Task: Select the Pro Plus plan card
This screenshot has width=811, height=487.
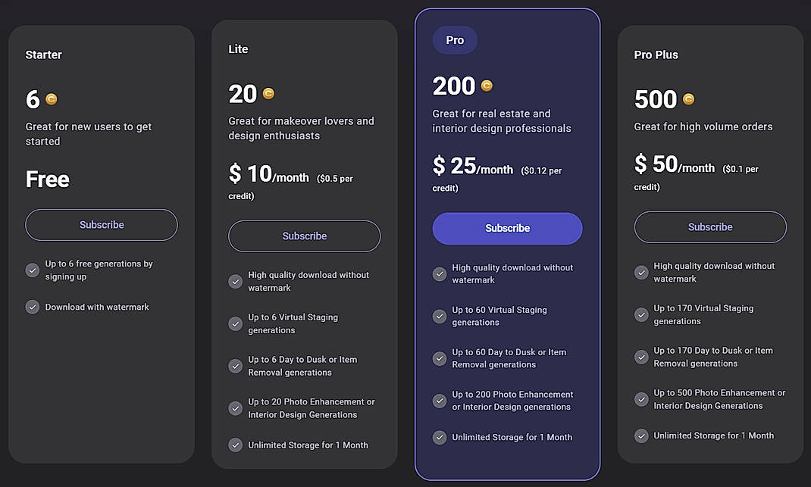Action: [710, 136]
